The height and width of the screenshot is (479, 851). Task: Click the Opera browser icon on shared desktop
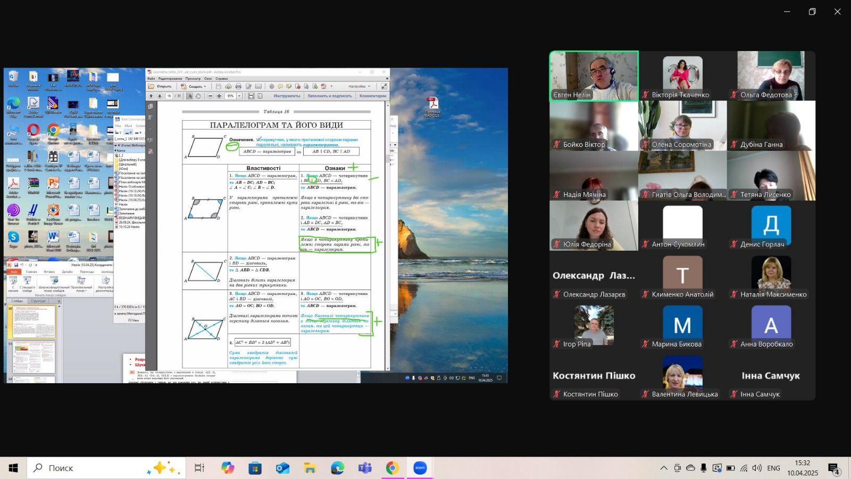coord(34,130)
